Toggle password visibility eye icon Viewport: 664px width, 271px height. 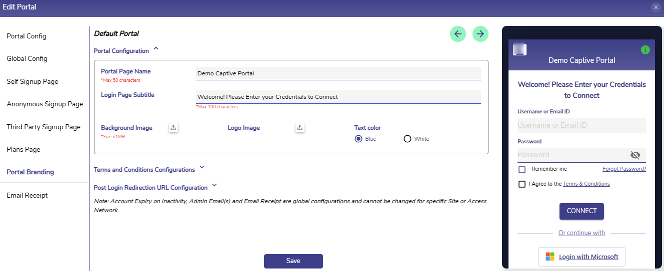coord(635,155)
